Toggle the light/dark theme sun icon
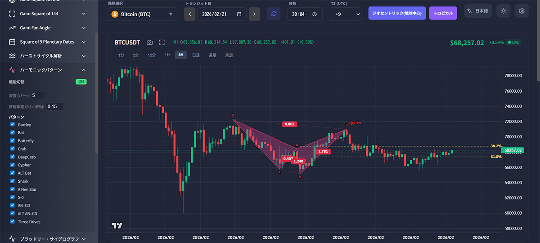Image resolution: width=540 pixels, height=243 pixels. point(503,11)
